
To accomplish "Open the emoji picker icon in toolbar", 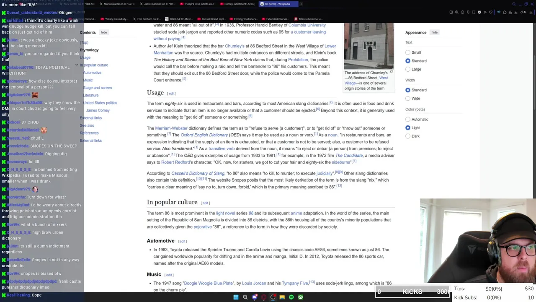I will click(x=462, y=12).
